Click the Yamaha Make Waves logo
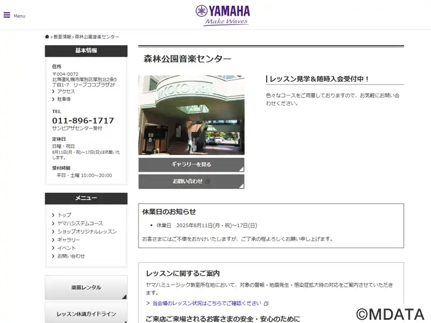Viewport: 431px width, 323px height. pyautogui.click(x=223, y=16)
